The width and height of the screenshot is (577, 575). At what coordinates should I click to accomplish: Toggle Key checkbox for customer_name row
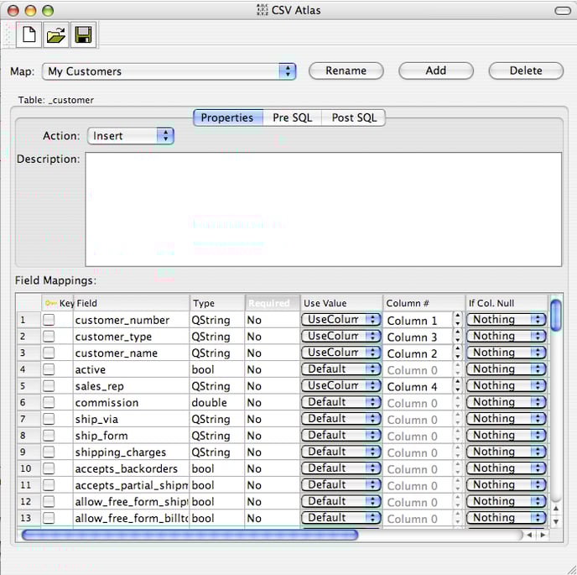(49, 353)
